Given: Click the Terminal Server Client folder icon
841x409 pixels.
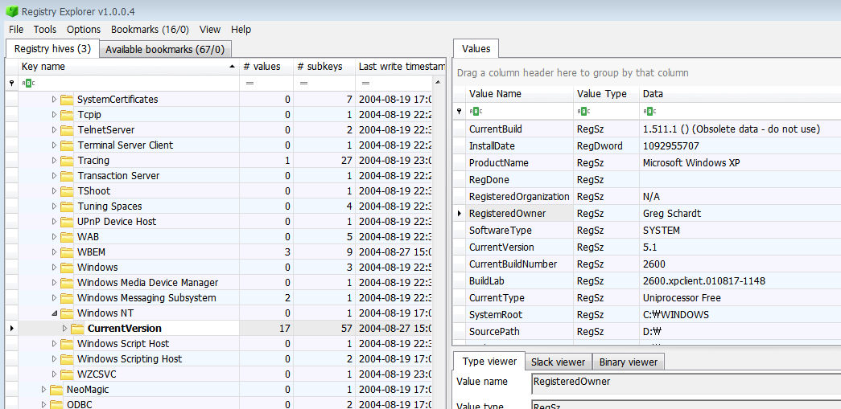Looking at the screenshot, I should click(67, 145).
